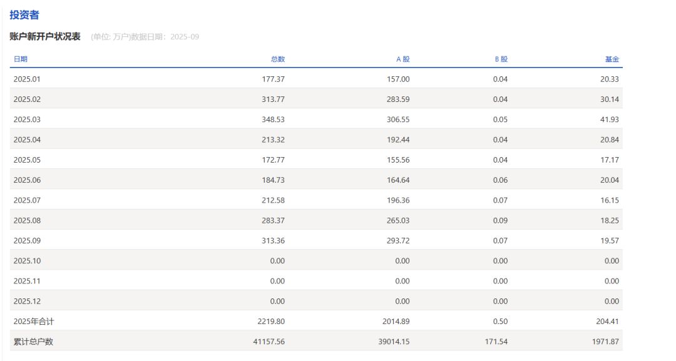The width and height of the screenshot is (676, 361).
Task: Click the 账户新开户状况表 table title
Action: click(x=45, y=36)
